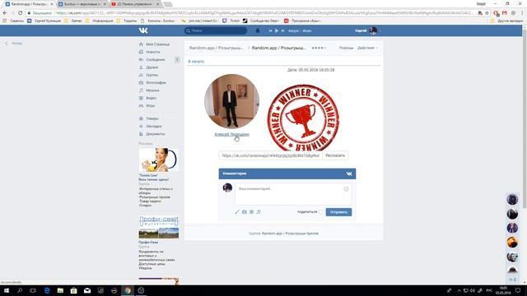Image resolution: width=527 pixels, height=296 pixels.
Task: Open the winner's name link under photo
Action: [231, 134]
